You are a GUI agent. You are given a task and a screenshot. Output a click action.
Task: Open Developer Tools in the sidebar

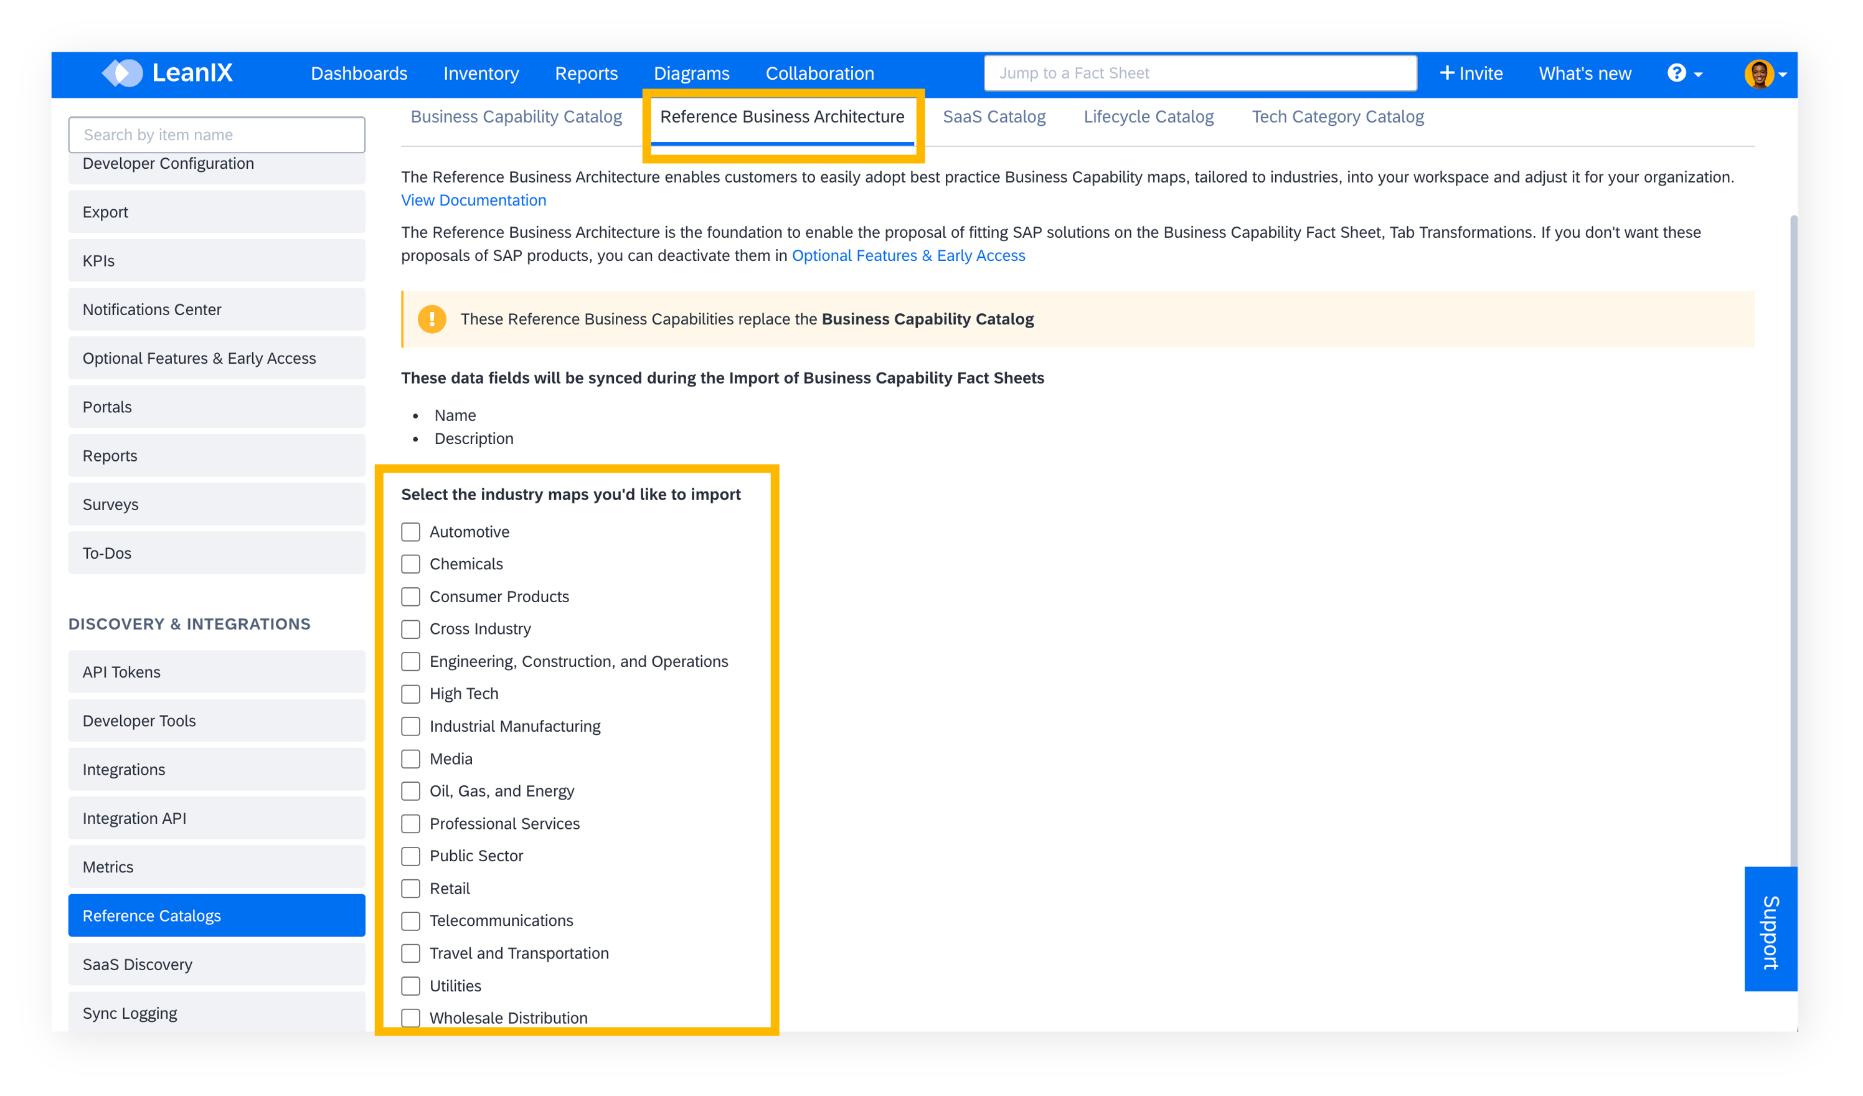point(217,721)
